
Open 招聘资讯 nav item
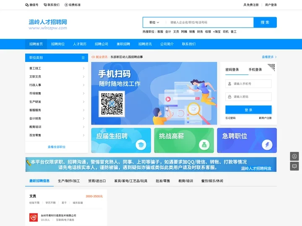coord(145,44)
